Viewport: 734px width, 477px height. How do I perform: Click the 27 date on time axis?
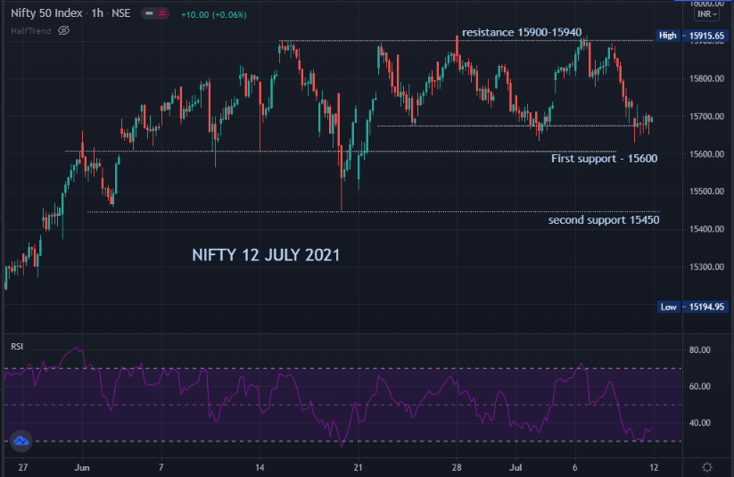click(x=23, y=467)
